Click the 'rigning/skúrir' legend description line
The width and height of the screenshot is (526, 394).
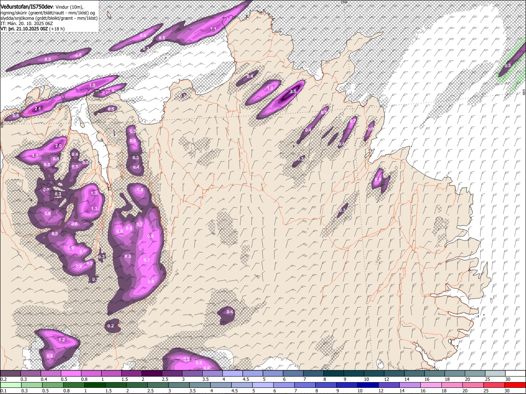coord(48,13)
